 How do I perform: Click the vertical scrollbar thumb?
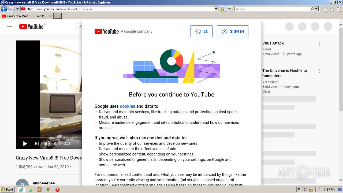click(x=341, y=69)
